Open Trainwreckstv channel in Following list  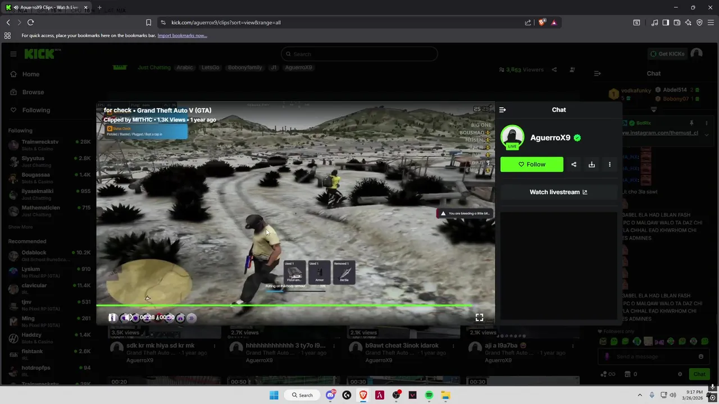tap(49, 145)
